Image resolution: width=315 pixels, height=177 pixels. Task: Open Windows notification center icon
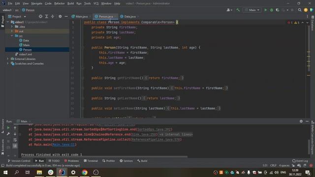point(308,173)
